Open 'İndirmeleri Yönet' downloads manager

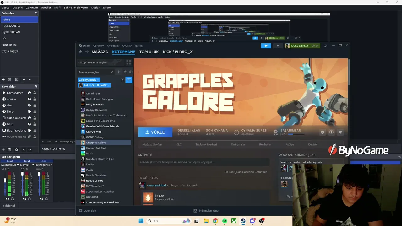pyautogui.click(x=206, y=211)
